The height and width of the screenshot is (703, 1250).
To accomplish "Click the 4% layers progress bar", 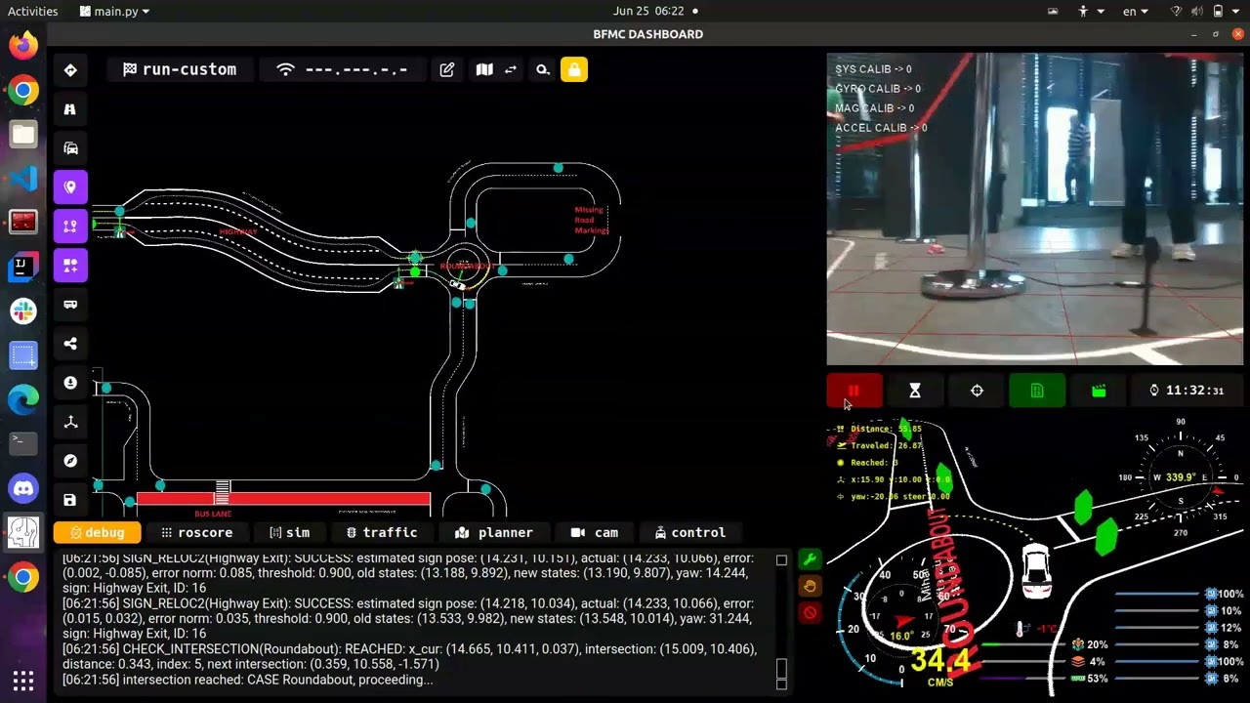I will pos(1023,661).
